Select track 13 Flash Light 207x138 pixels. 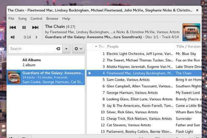pos(144,132)
